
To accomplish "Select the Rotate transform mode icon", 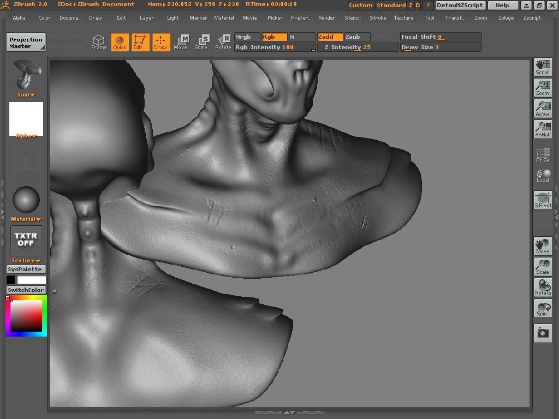I will pyautogui.click(x=223, y=42).
